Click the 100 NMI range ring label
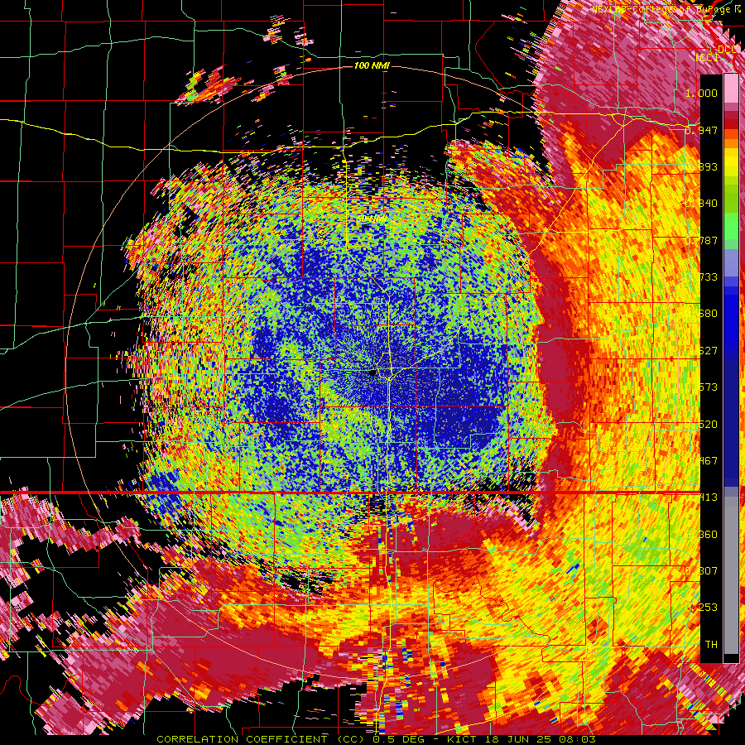The width and height of the screenshot is (745, 745). tap(372, 65)
